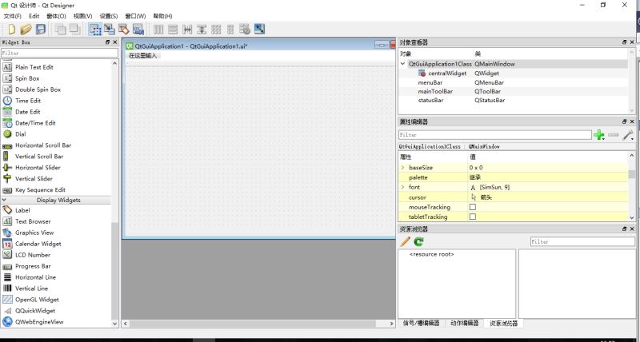Click Lay Out in a Form Layout icon
This screenshot has width=640, height=342.
(x=230, y=29)
